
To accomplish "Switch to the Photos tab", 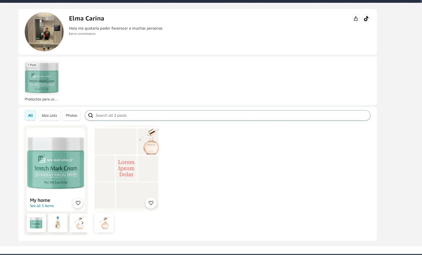I will [x=72, y=115].
